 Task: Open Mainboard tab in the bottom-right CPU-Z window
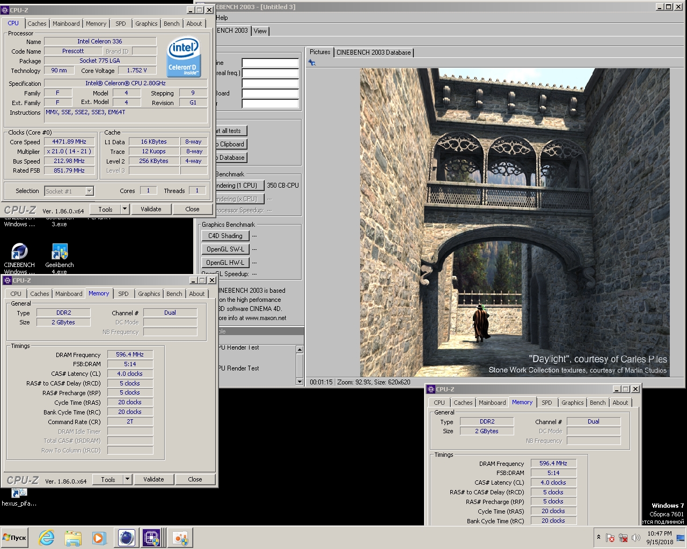point(492,403)
